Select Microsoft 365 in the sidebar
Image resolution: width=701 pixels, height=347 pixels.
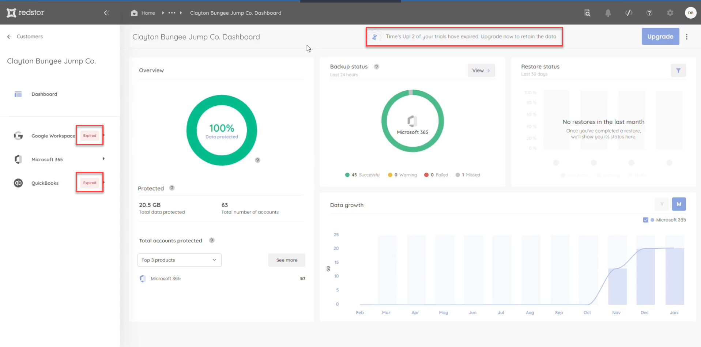click(47, 159)
